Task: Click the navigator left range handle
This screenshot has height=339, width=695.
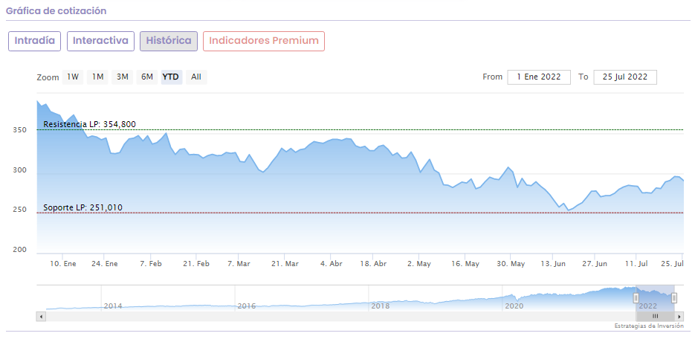Action: 636,297
